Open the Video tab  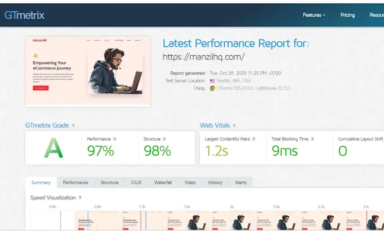click(190, 182)
